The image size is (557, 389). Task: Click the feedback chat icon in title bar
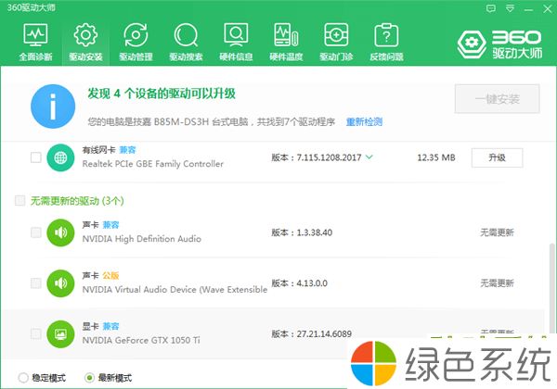tap(491, 8)
